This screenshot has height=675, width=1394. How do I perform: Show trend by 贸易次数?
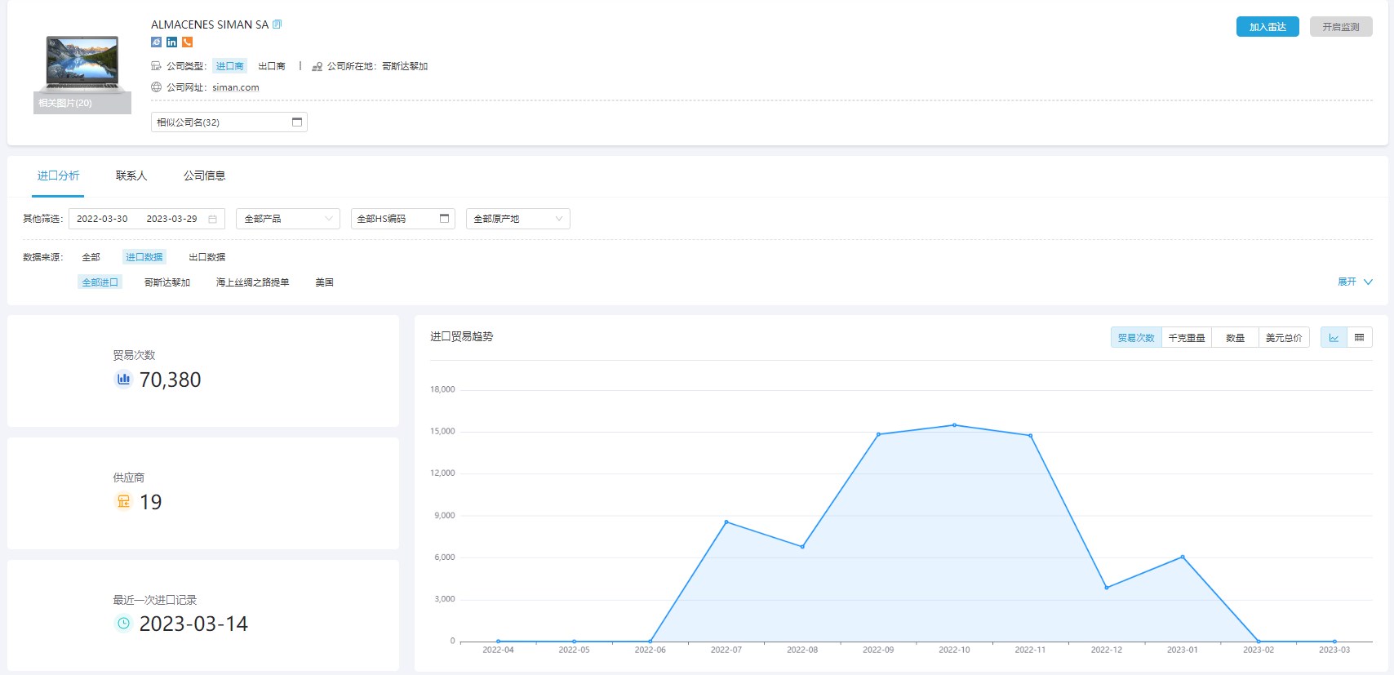[1136, 337]
